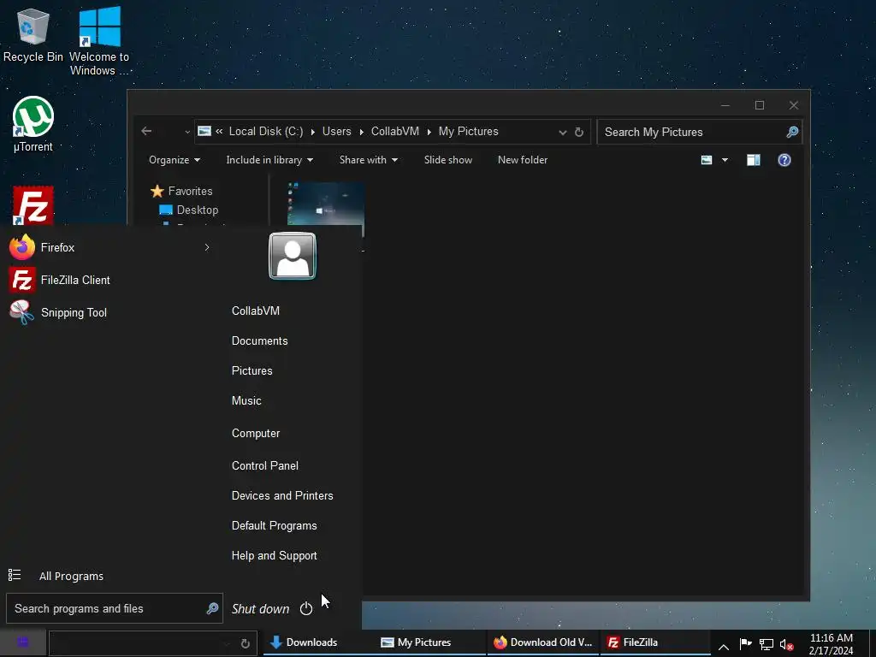Image resolution: width=876 pixels, height=657 pixels.
Task: Open the Recycle Bin desktop icon
Action: (33, 36)
